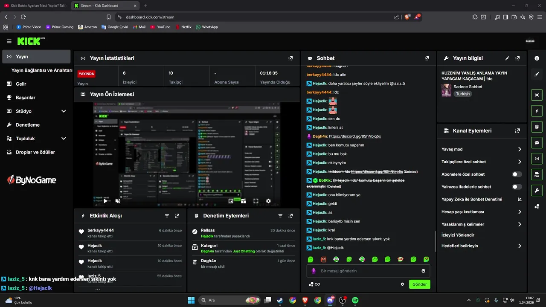This screenshot has width=546, height=307.
Task: Toggle the stream preview widget in the right rail
Action: pos(537,95)
